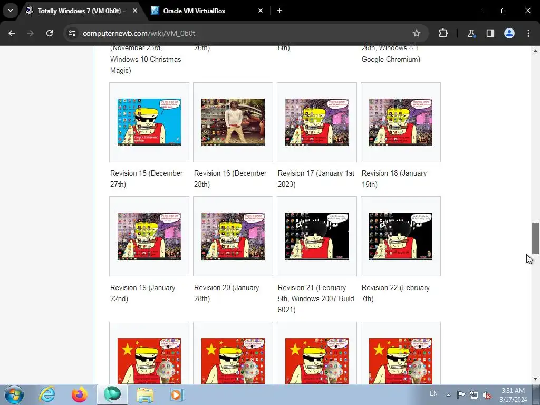Image resolution: width=540 pixels, height=405 pixels.
Task: Click the page scrollbar thumb
Action: pyautogui.click(x=535, y=238)
